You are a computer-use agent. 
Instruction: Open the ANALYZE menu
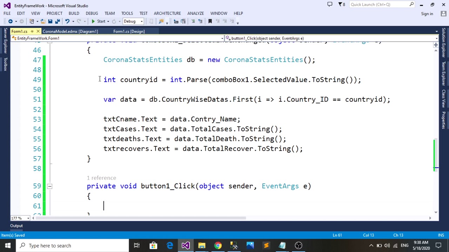(x=195, y=13)
